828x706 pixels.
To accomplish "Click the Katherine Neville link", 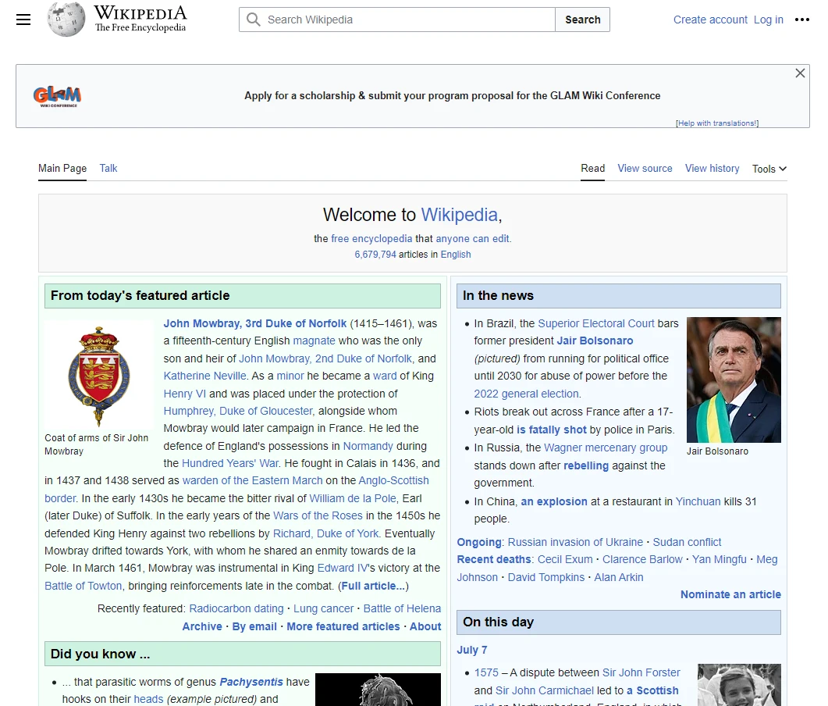I will tap(204, 376).
